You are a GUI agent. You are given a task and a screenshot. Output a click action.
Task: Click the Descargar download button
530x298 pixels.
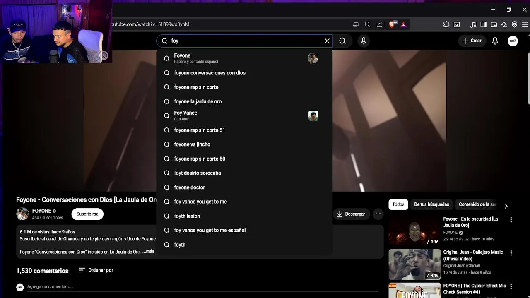coord(351,214)
